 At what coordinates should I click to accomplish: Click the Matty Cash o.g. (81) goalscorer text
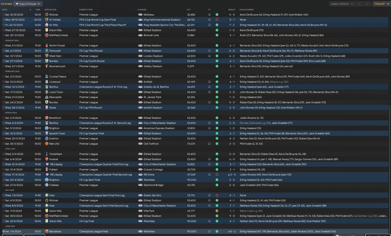click(x=251, y=211)
